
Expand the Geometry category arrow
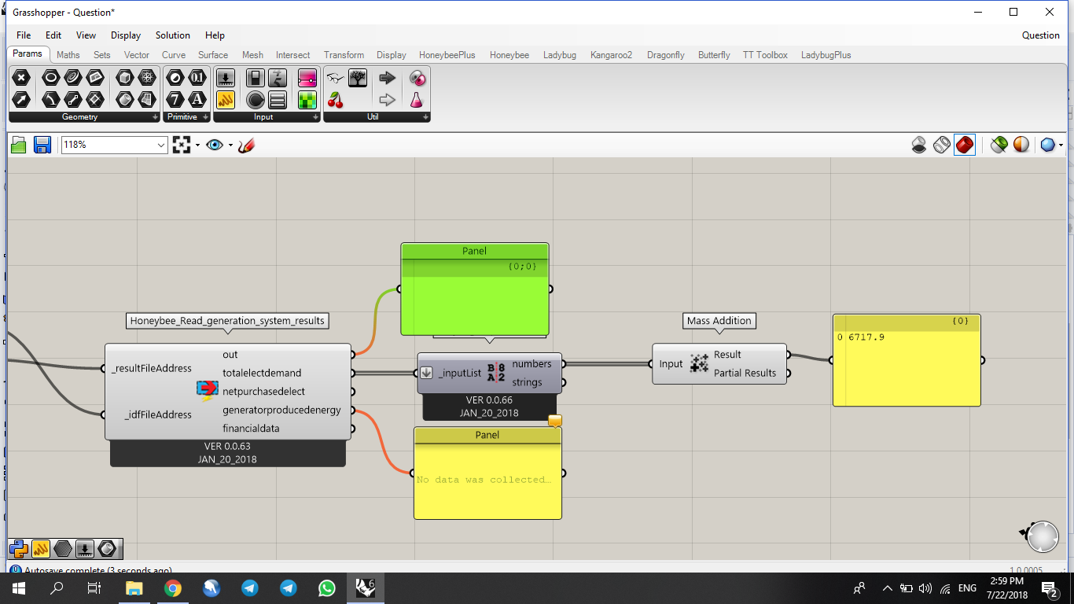pos(154,118)
